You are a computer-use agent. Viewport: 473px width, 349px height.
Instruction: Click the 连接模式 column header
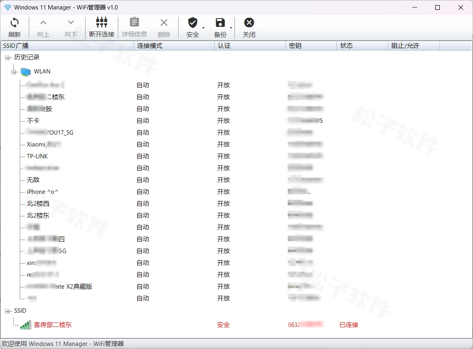175,46
